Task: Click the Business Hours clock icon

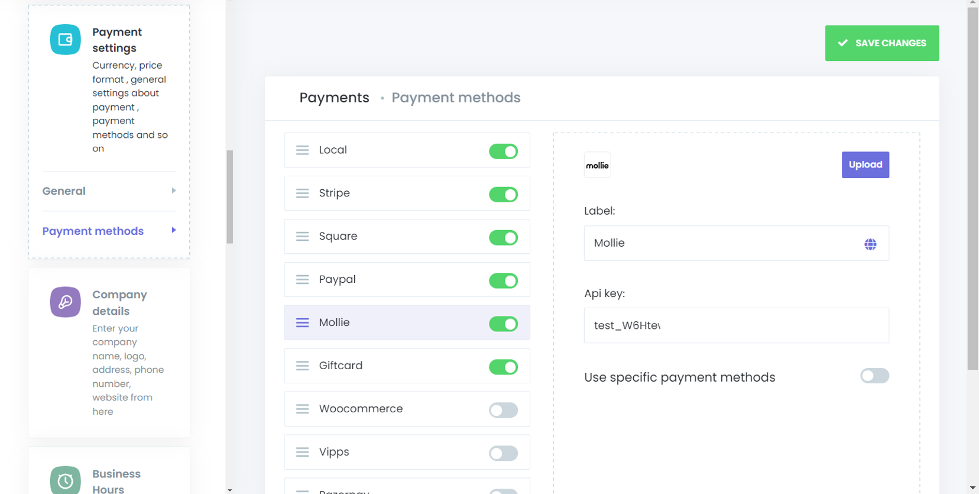Action: tap(65, 480)
